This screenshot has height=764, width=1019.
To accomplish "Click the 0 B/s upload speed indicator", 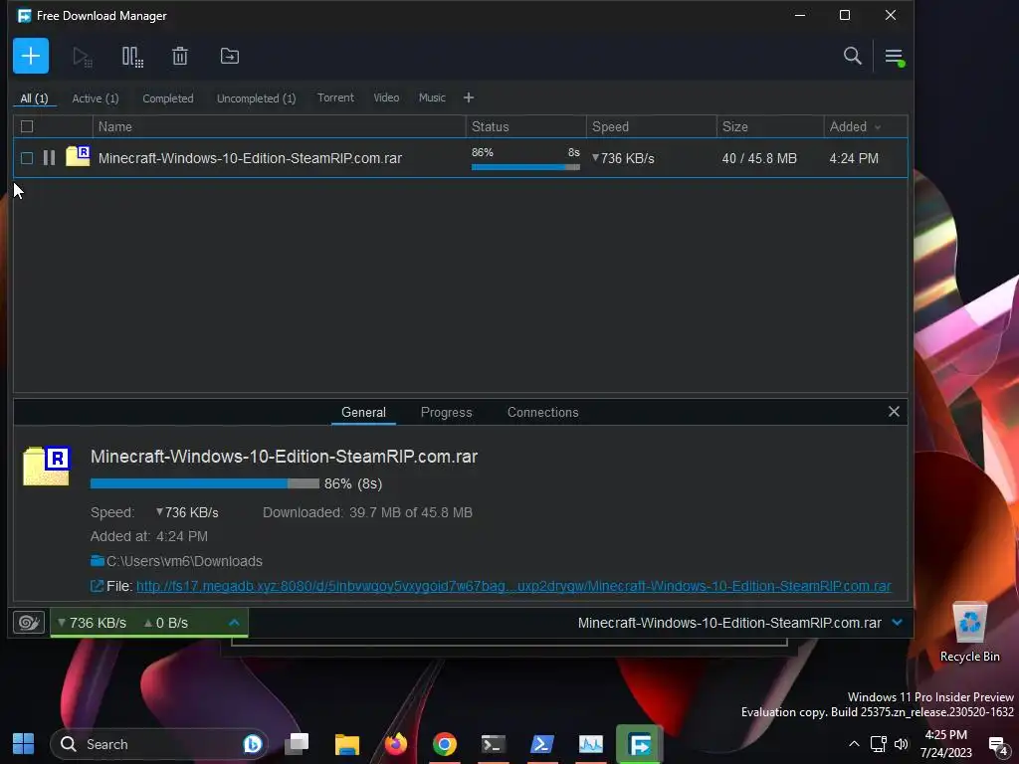I will coord(166,623).
